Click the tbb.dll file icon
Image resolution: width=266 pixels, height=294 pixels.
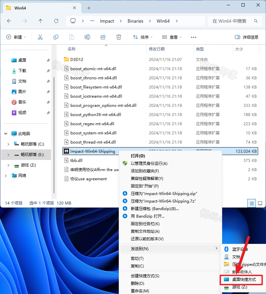tap(66, 161)
